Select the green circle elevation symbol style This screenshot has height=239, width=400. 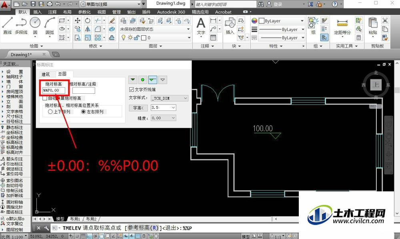coord(143,80)
